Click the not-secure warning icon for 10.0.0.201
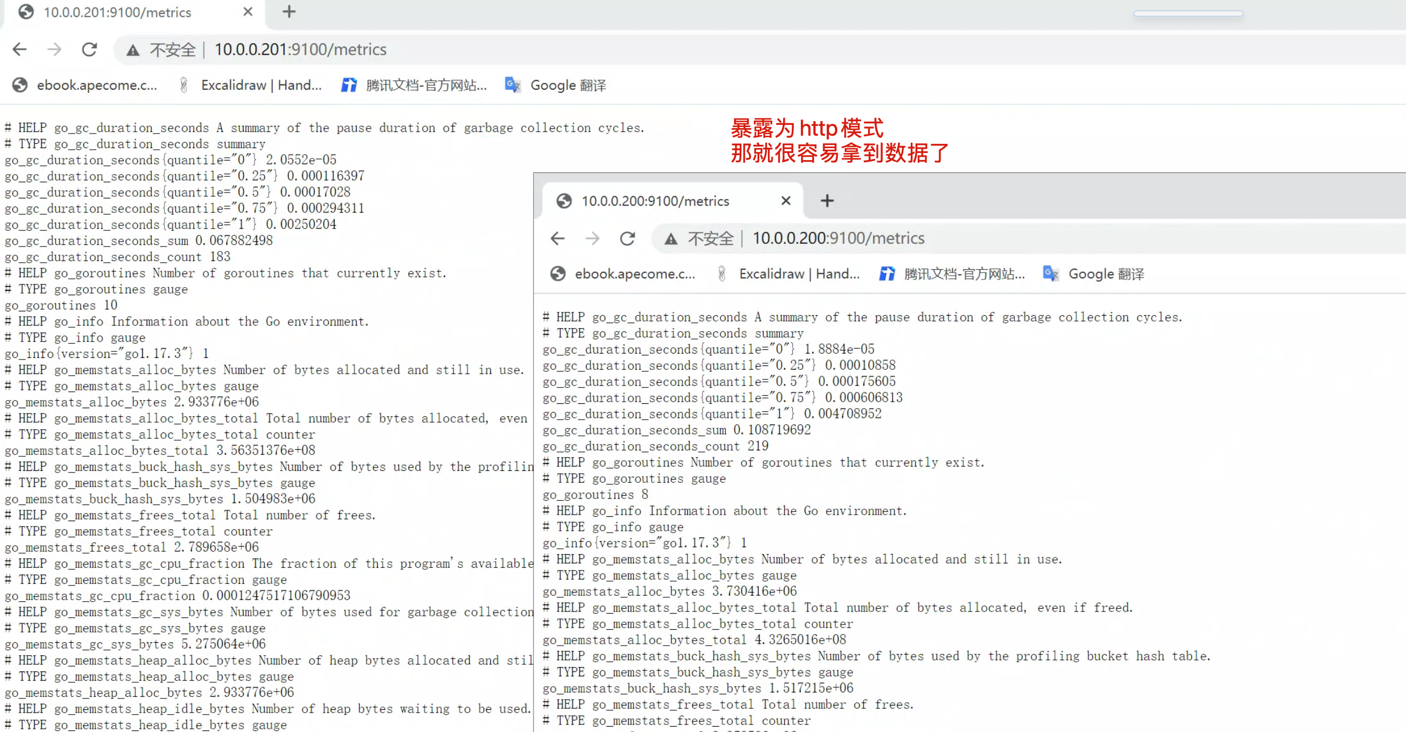 [133, 50]
